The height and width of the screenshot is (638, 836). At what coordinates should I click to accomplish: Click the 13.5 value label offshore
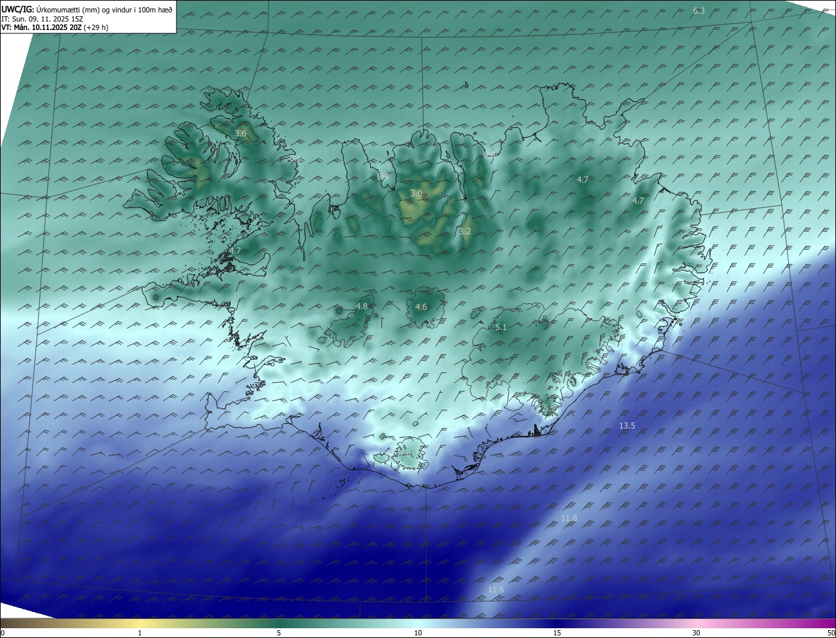[627, 425]
